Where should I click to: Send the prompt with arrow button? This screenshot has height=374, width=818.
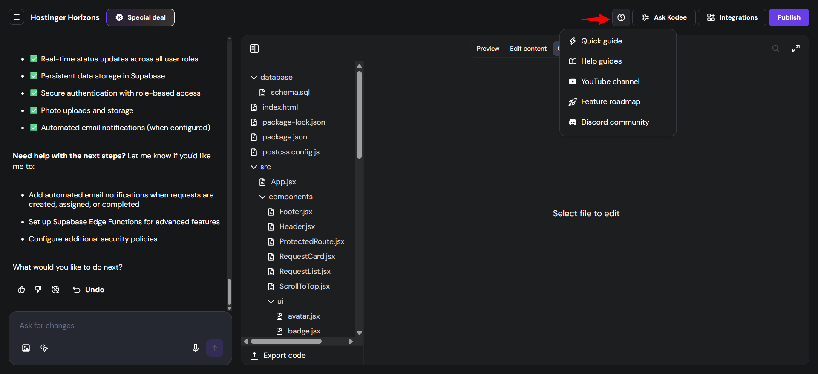(x=215, y=348)
